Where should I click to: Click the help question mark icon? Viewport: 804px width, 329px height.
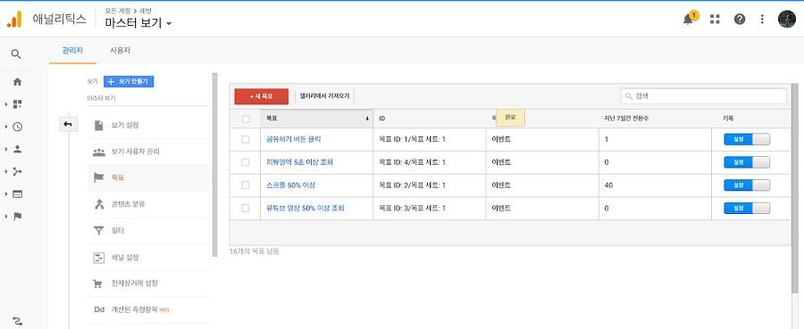pyautogui.click(x=740, y=20)
